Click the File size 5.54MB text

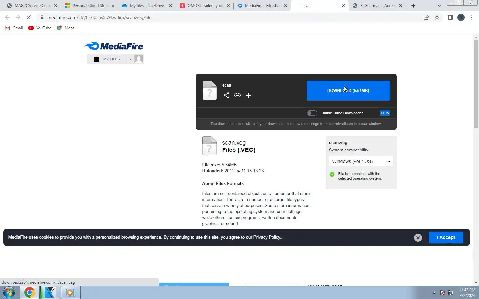[x=219, y=165]
